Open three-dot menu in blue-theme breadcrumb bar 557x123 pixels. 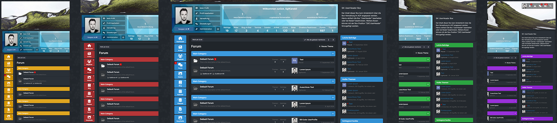tap(329, 40)
